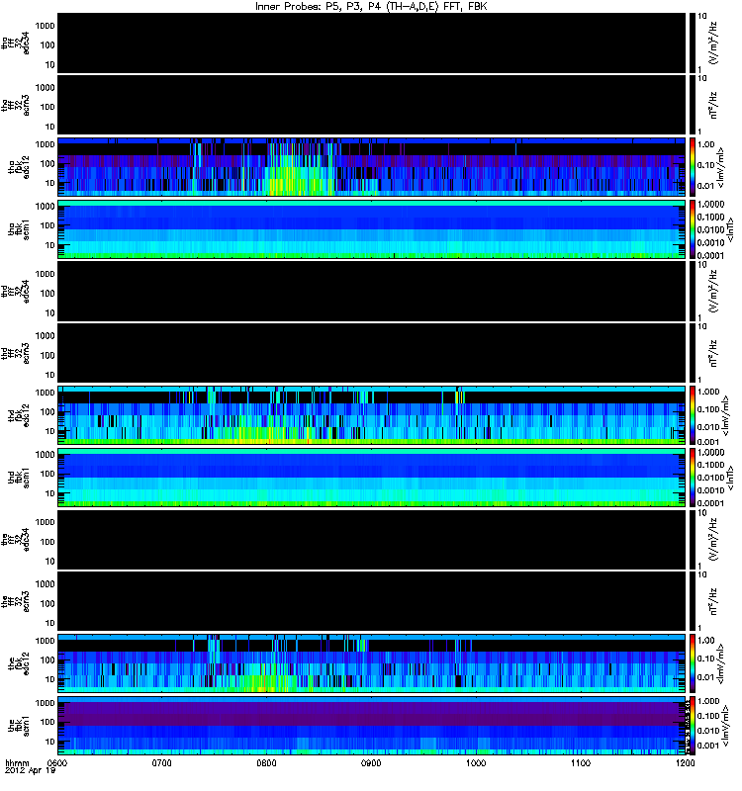Click the 0.0001 value on thd scm1 color bar
The height and width of the screenshot is (791, 742).
[710, 503]
